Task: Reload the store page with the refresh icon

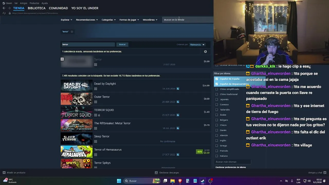Action: pos(4,13)
